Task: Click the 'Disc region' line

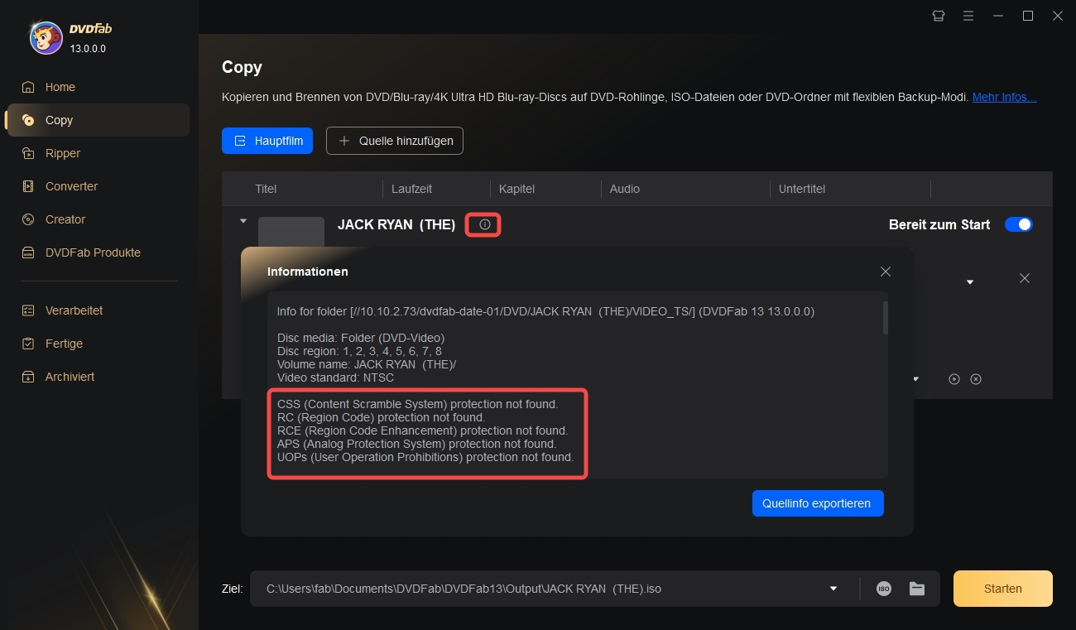Action: point(360,351)
